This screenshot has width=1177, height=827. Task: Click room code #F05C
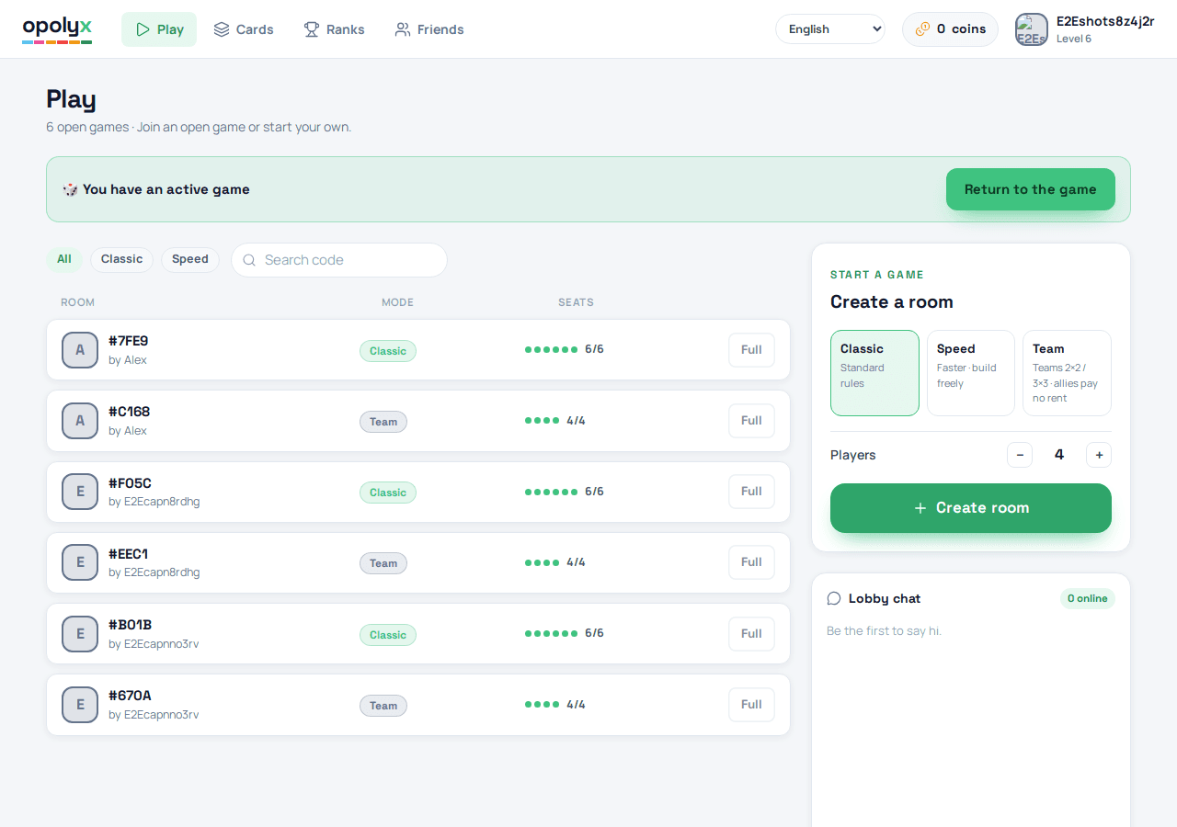(x=130, y=483)
